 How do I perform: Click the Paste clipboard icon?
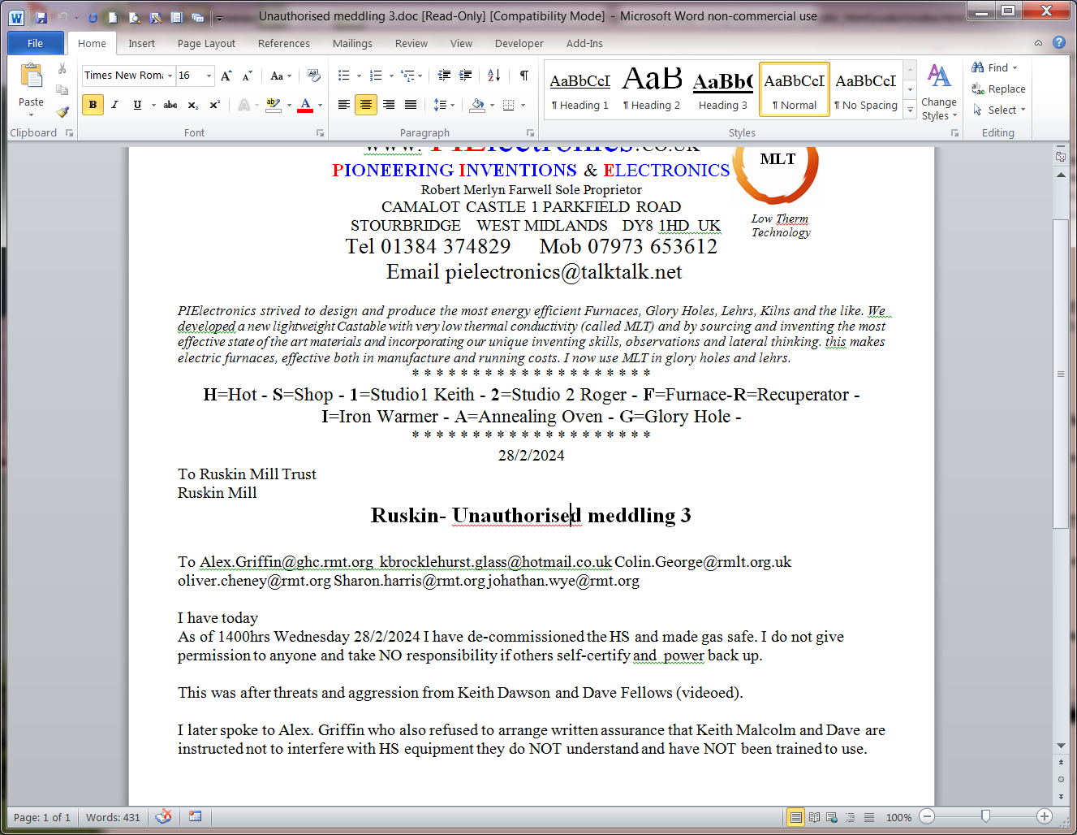pyautogui.click(x=31, y=76)
